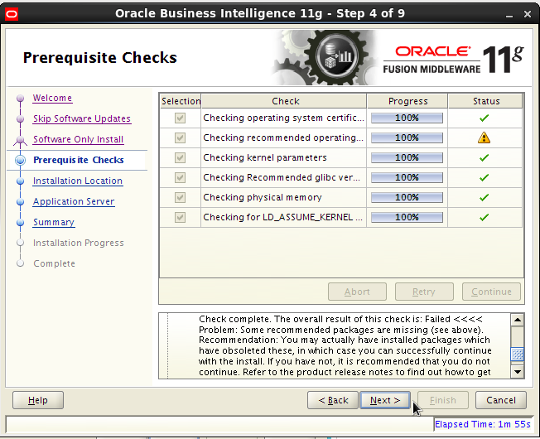Select 'Checking kernel parameters' row text

[265, 157]
